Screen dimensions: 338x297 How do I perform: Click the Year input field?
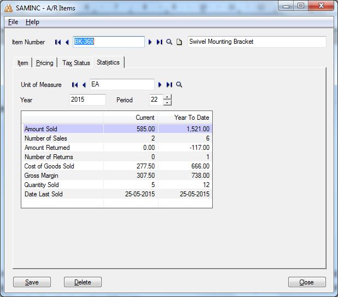88,100
